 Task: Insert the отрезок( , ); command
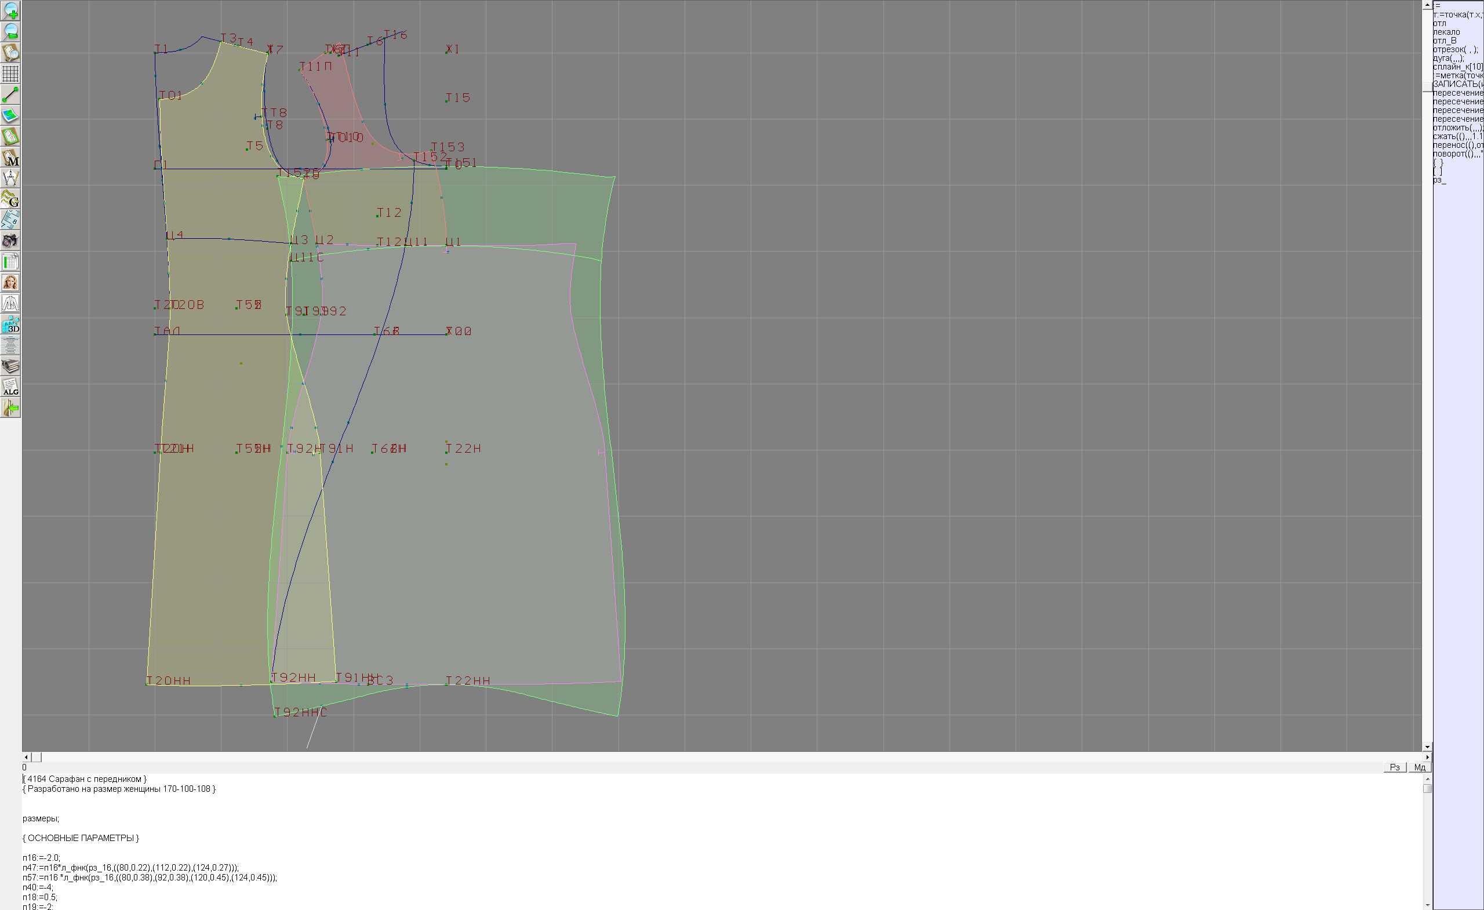pos(1455,49)
